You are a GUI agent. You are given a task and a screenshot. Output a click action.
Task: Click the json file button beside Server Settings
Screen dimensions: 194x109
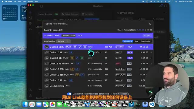point(88,14)
